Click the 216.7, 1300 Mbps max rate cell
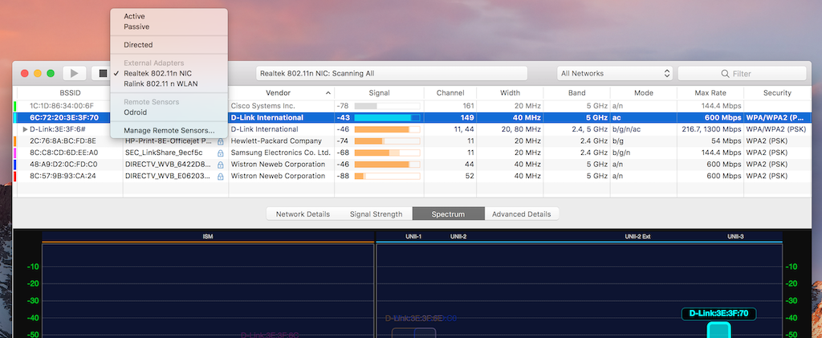 710,129
